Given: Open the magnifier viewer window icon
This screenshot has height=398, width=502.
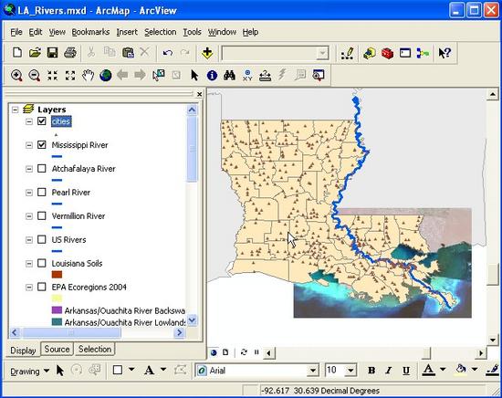Looking at the screenshot, I should [x=319, y=76].
